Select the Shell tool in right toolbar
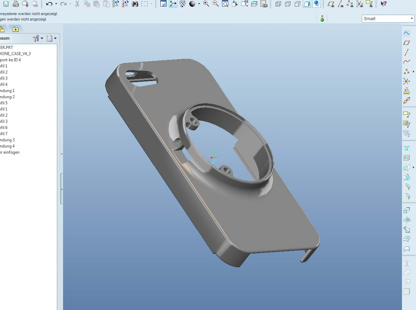The height and width of the screenshot is (310, 416). tap(407, 158)
